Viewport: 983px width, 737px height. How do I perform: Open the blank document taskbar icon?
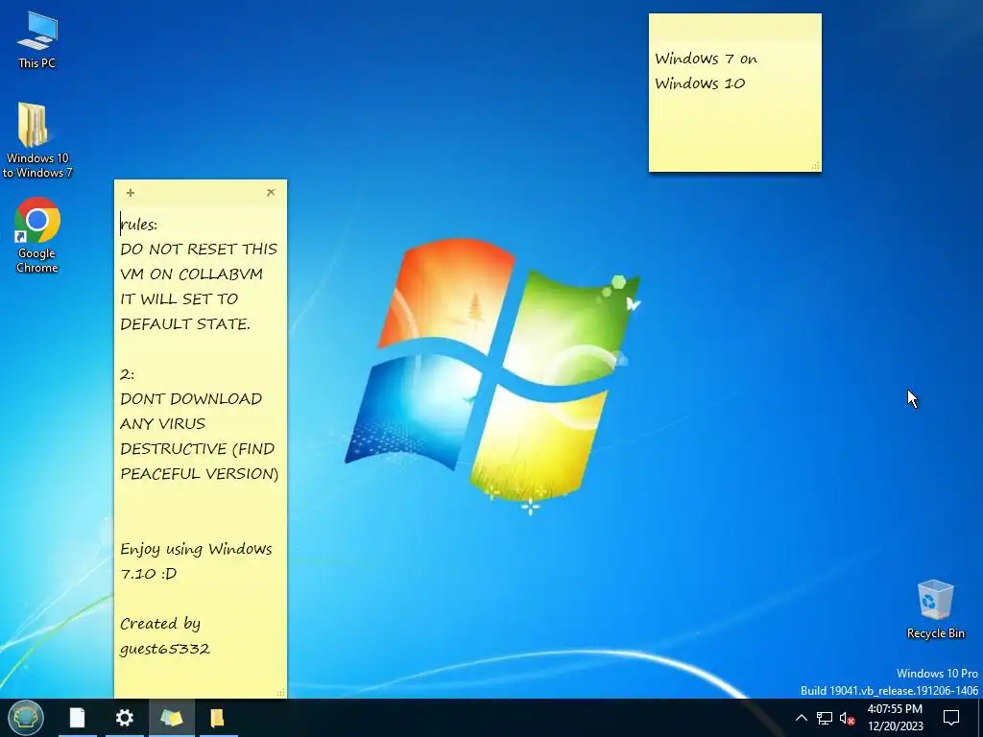tap(77, 718)
